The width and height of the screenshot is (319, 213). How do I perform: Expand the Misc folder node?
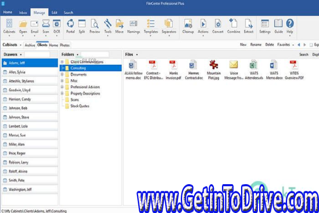coord(62,81)
